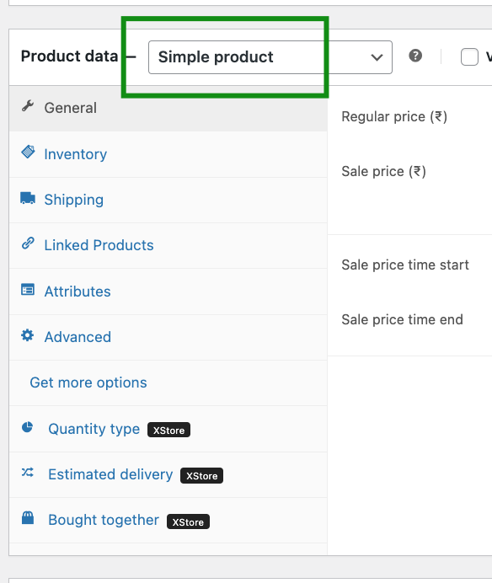Select the General tab

pyautogui.click(x=168, y=108)
